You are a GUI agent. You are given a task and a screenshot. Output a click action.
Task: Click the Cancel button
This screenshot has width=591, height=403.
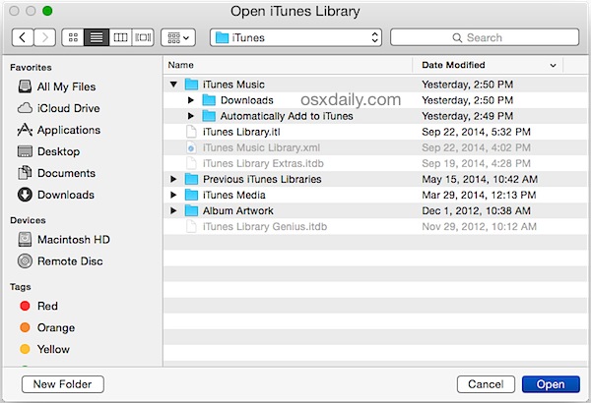pos(486,384)
